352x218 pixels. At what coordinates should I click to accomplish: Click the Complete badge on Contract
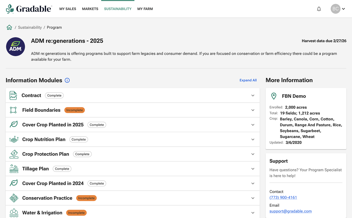(x=54, y=95)
